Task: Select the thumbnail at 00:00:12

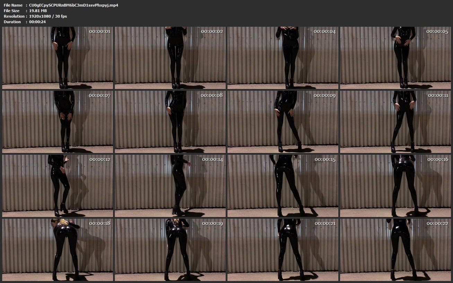Action: coord(58,186)
